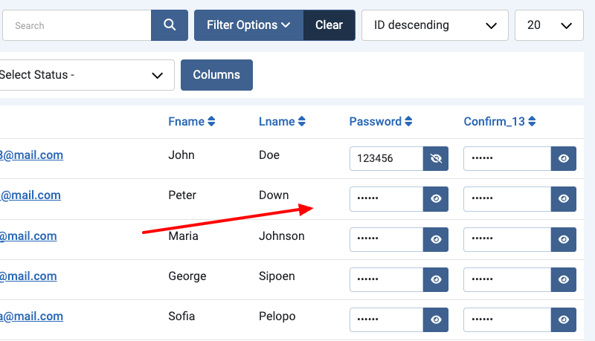Click Maria Johnson's Confirm_13 masked field
Image resolution: width=595 pixels, height=341 pixels.
coord(507,239)
